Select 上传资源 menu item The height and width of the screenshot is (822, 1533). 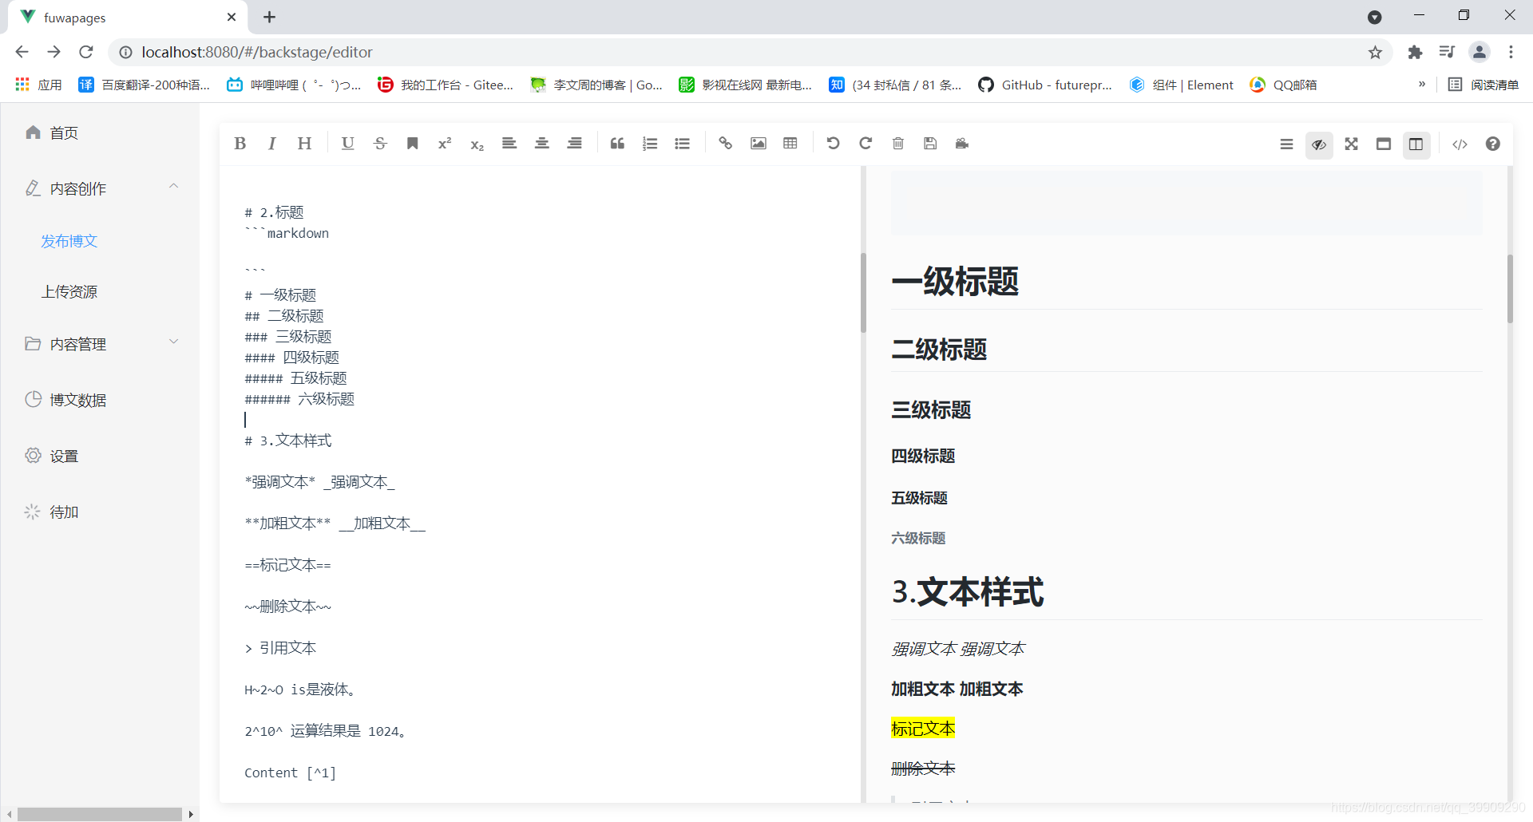coord(69,292)
